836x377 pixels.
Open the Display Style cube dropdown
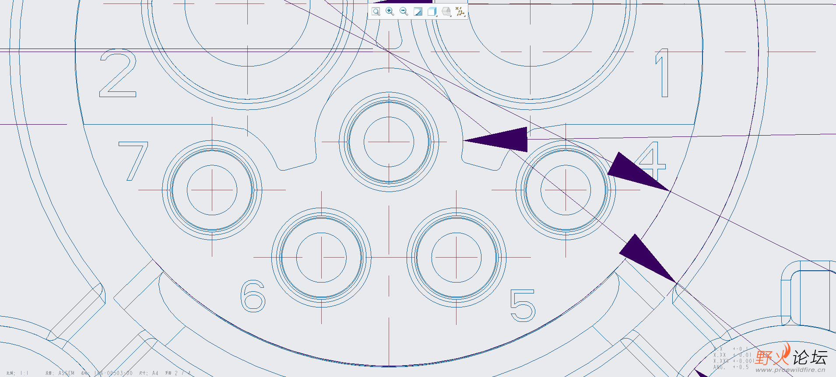coord(432,11)
